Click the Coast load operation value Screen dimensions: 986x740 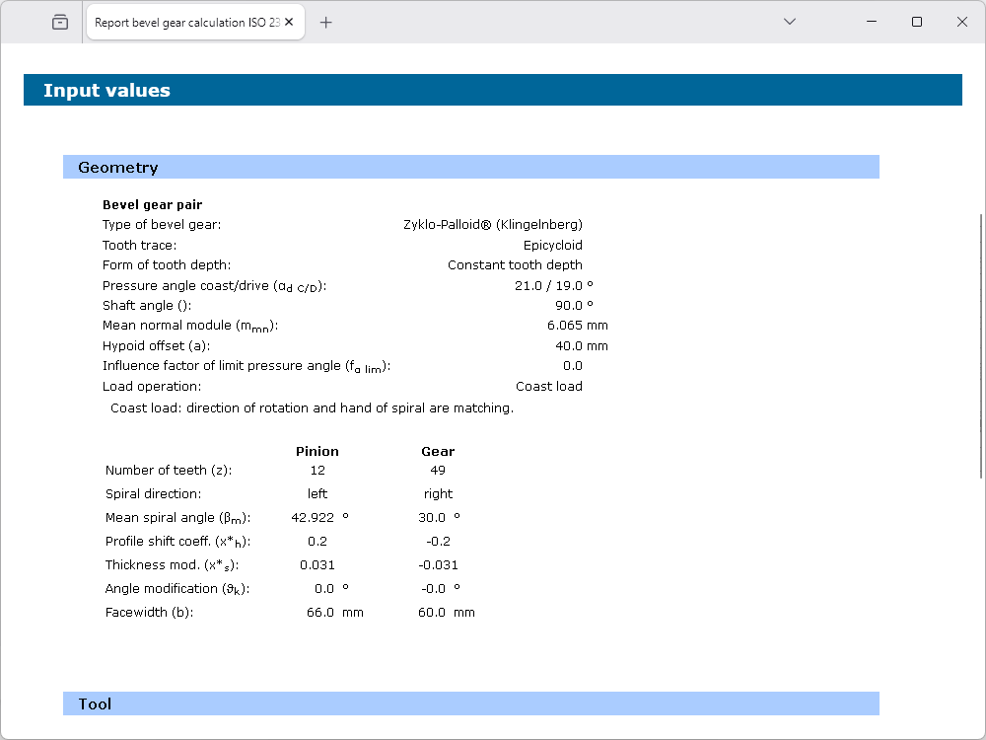[x=548, y=387]
